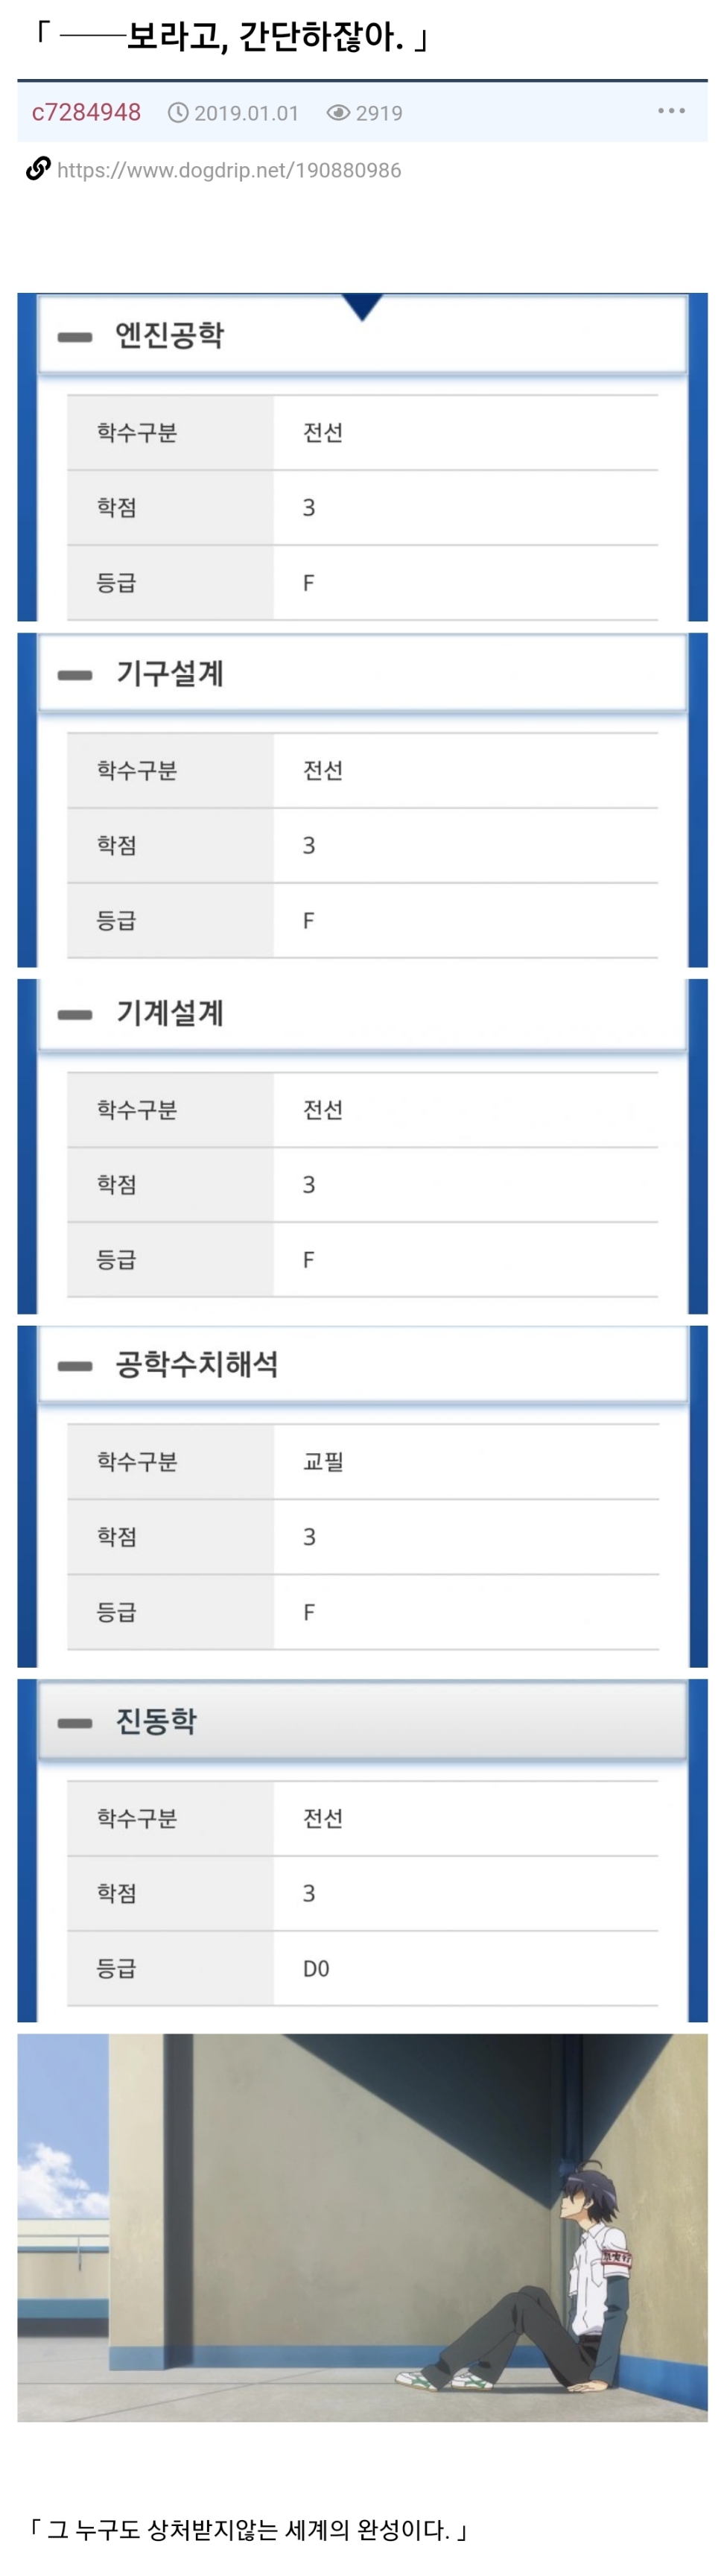The image size is (724, 2576).
Task: Click the 진동학 course header
Action: point(156,1721)
